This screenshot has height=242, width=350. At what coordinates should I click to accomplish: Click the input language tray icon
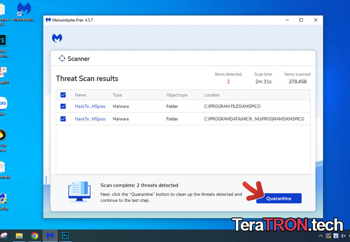coord(336,236)
